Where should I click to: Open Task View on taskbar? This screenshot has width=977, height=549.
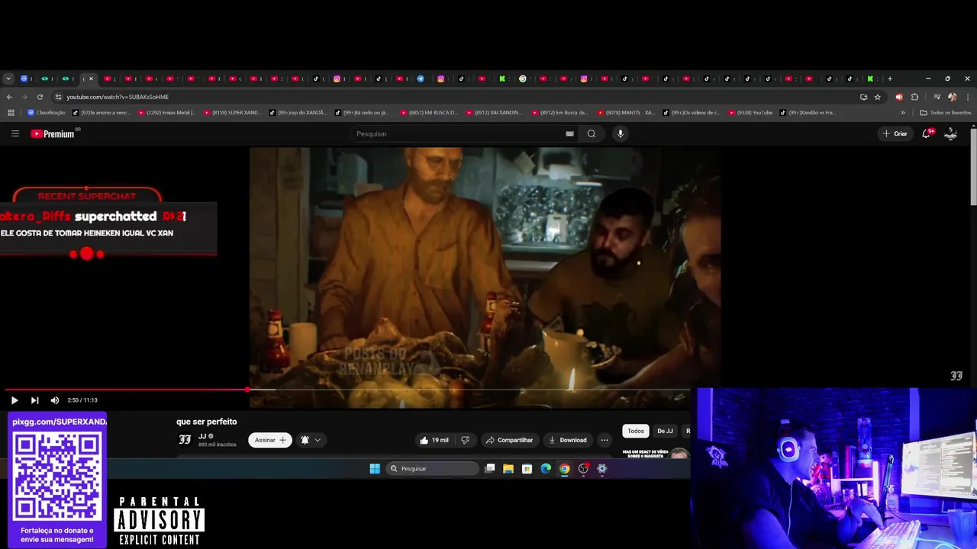pyautogui.click(x=490, y=469)
